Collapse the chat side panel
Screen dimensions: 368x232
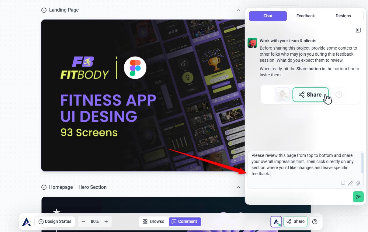click(x=358, y=30)
